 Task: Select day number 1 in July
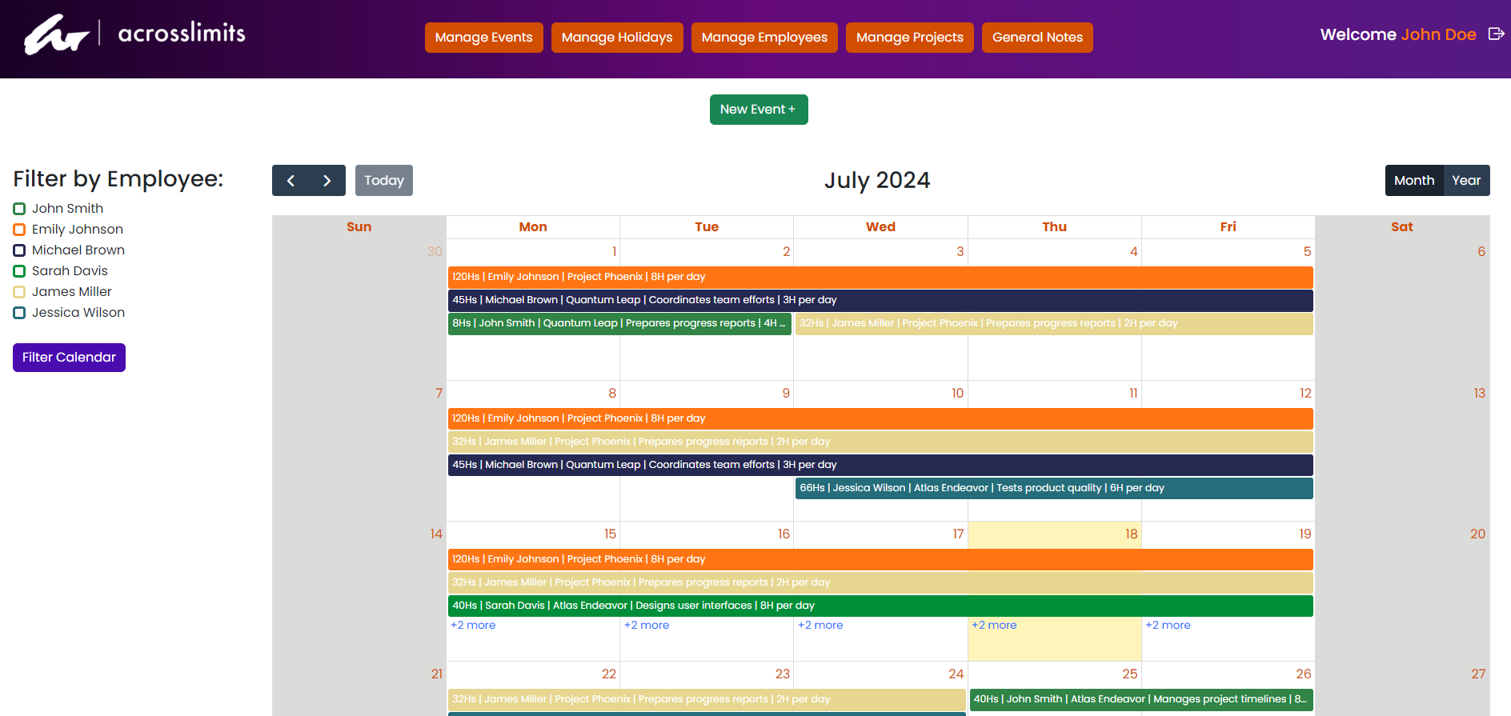click(614, 252)
